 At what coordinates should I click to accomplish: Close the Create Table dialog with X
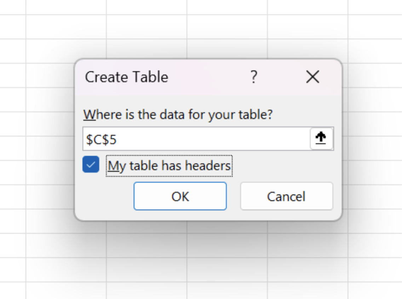(x=312, y=77)
